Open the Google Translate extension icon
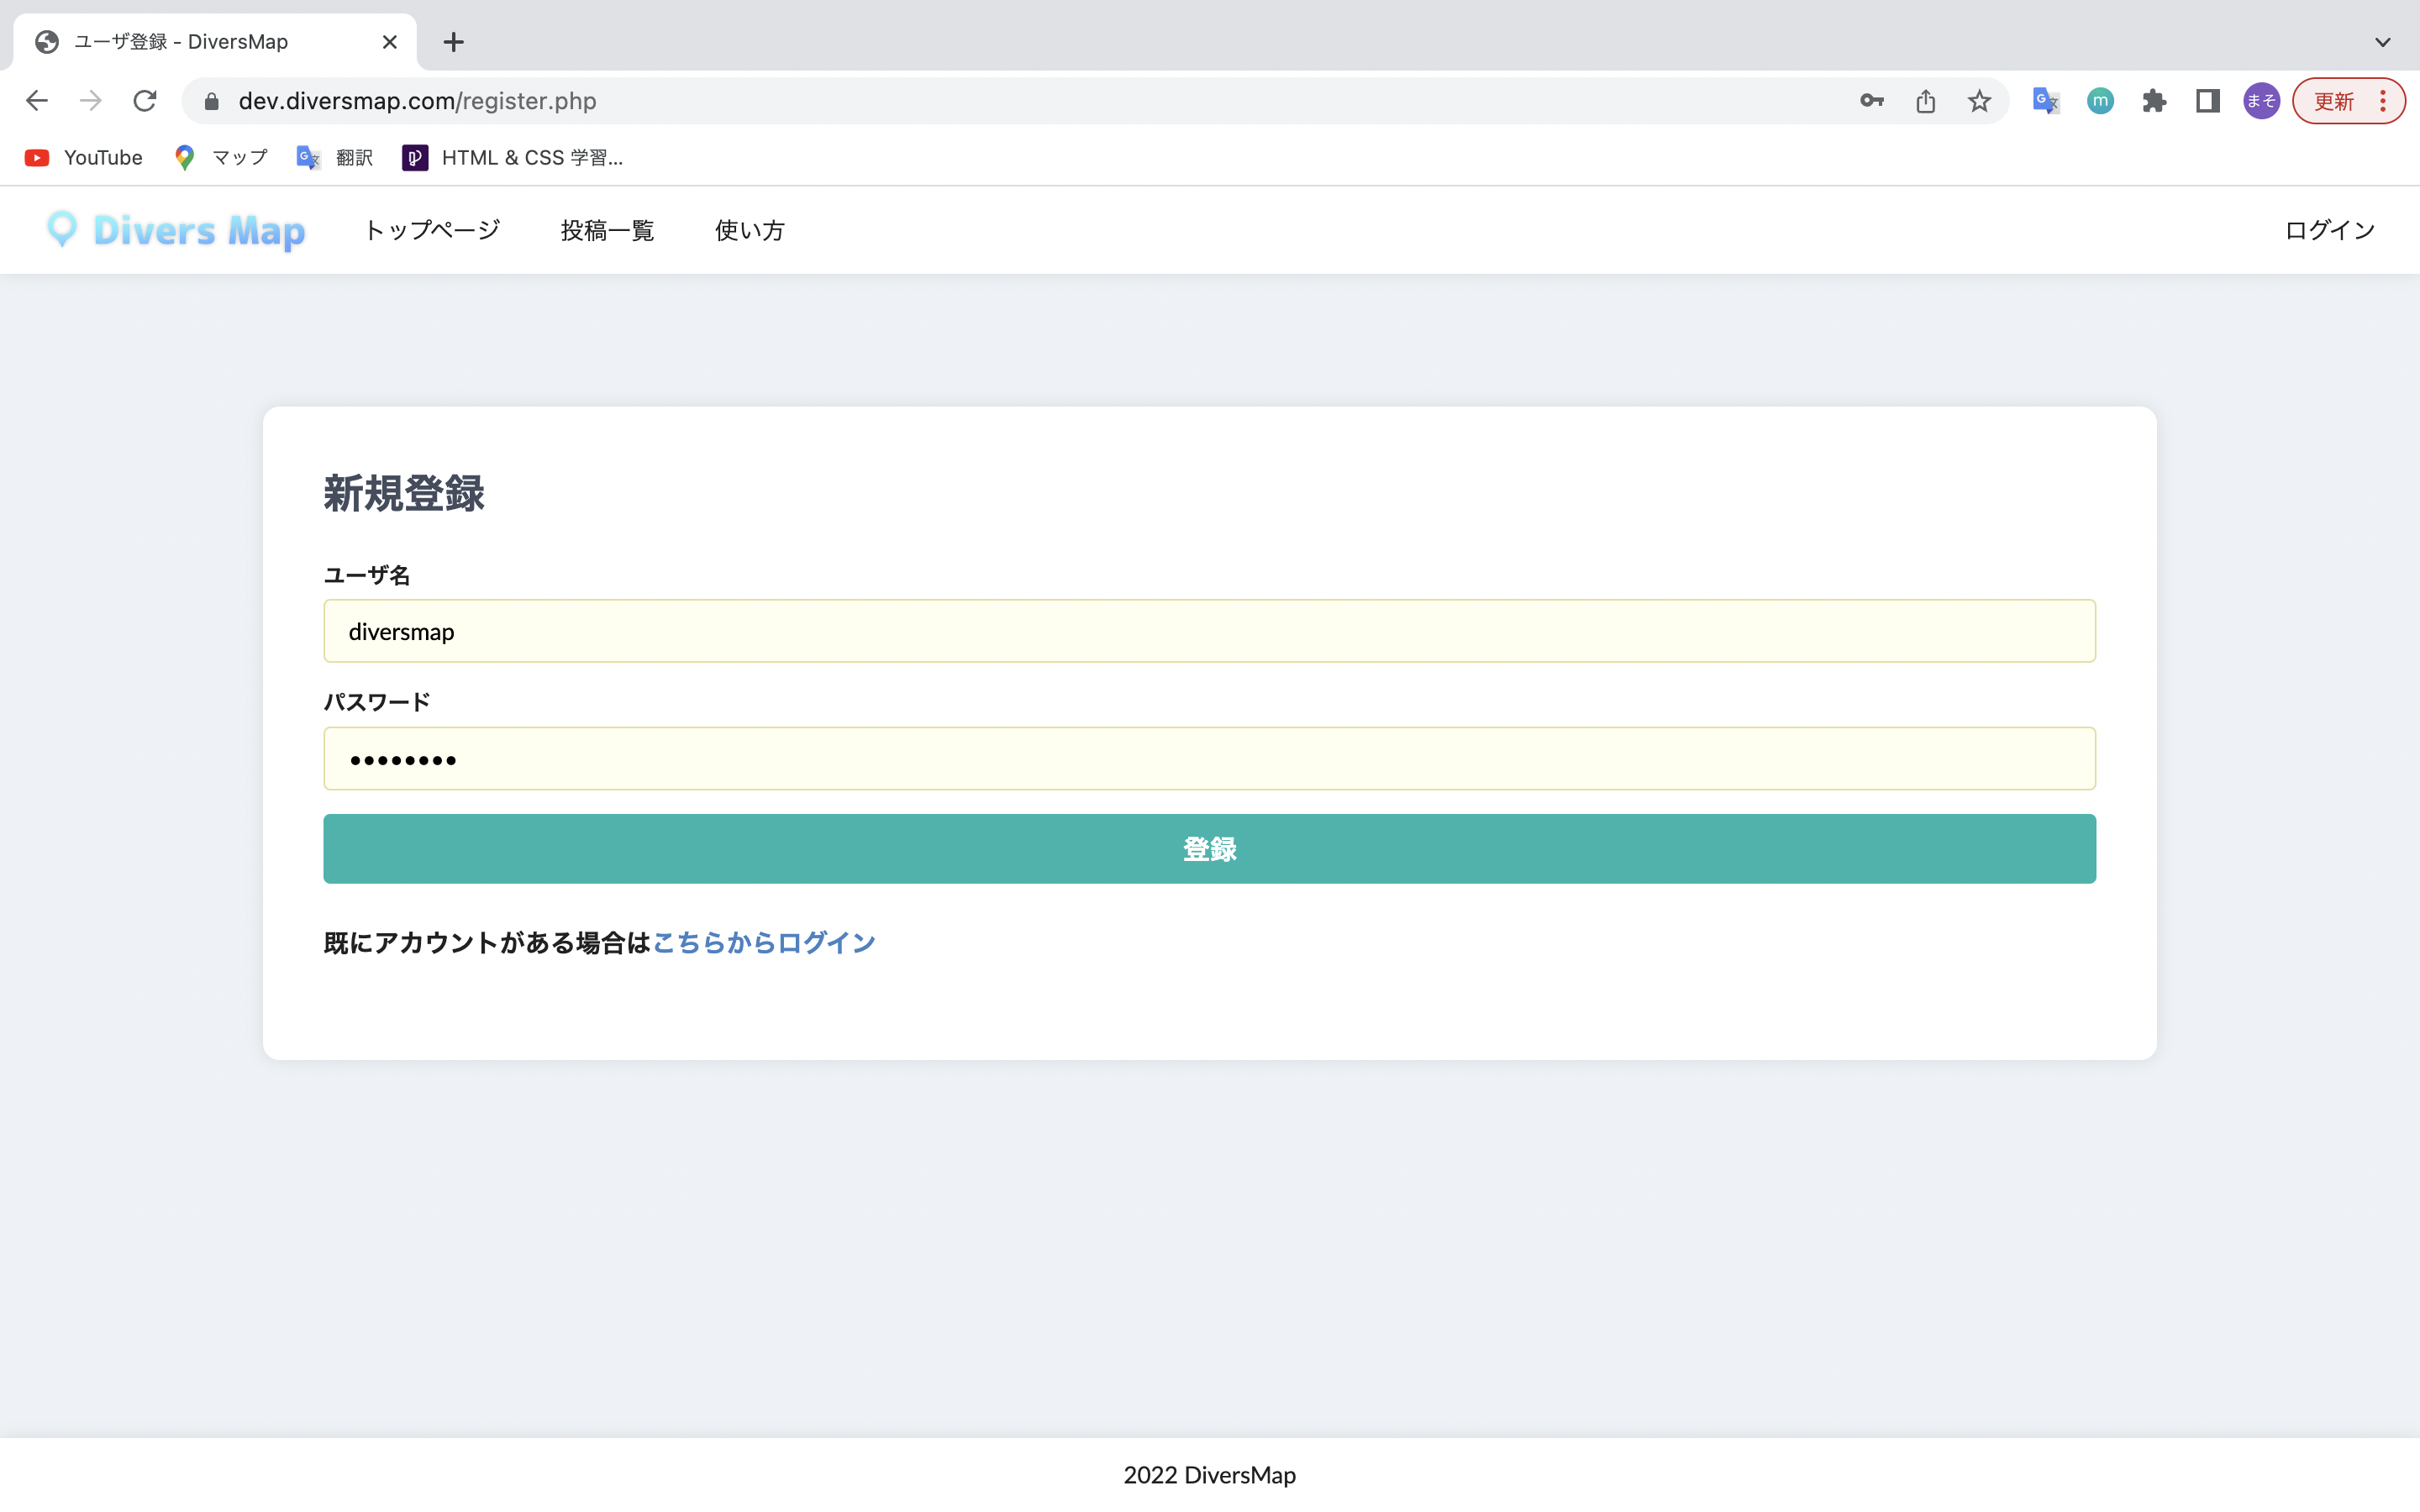The height and width of the screenshot is (1512, 2420). click(2046, 101)
